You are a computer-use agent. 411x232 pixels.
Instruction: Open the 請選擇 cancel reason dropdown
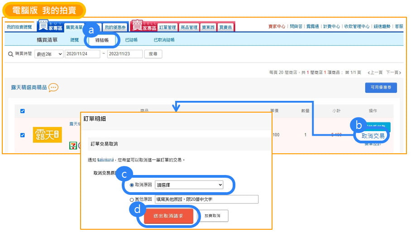coord(189,185)
